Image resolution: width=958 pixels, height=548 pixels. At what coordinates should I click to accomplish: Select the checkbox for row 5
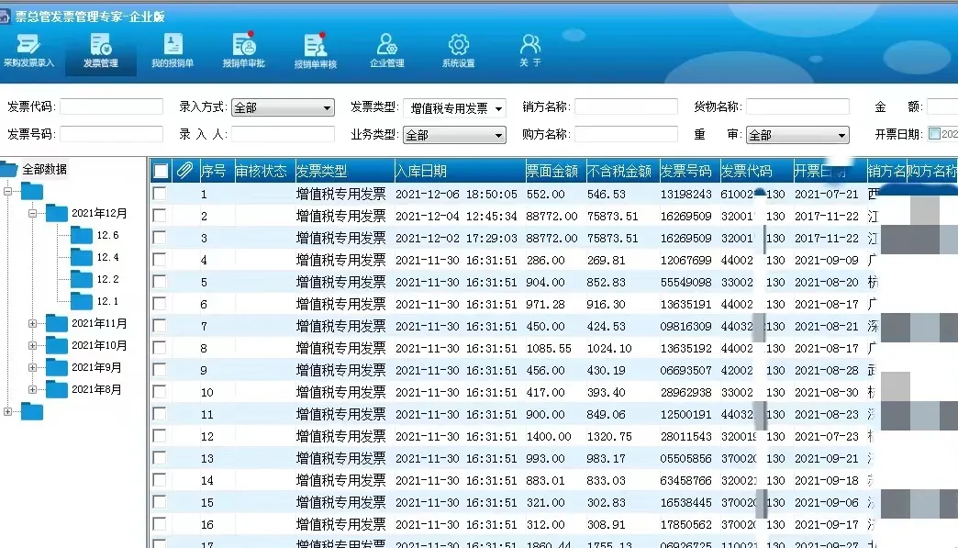tap(160, 282)
